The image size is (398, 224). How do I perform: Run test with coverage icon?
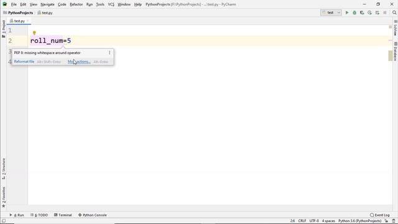362,12
